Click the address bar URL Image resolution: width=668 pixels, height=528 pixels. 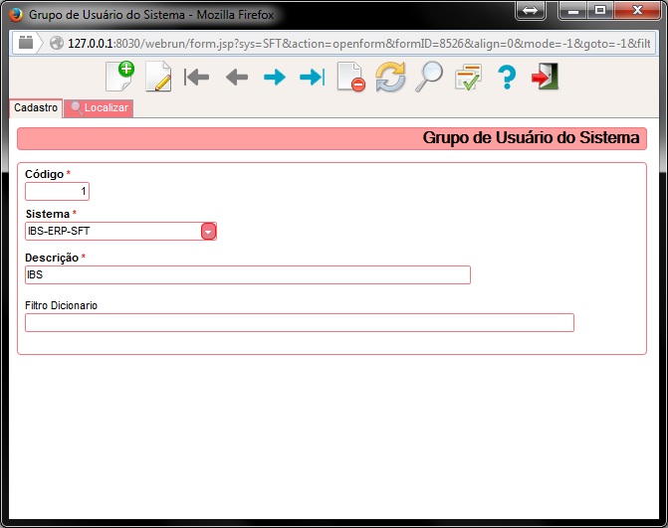[x=359, y=44]
